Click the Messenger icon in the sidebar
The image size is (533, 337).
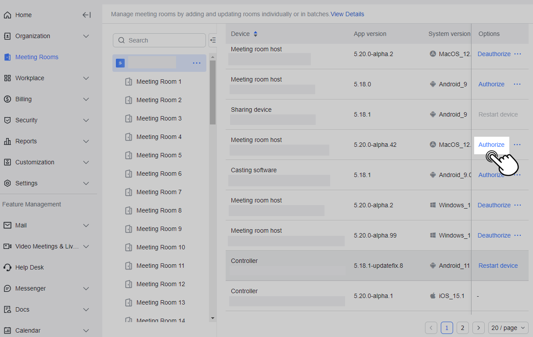click(7, 288)
